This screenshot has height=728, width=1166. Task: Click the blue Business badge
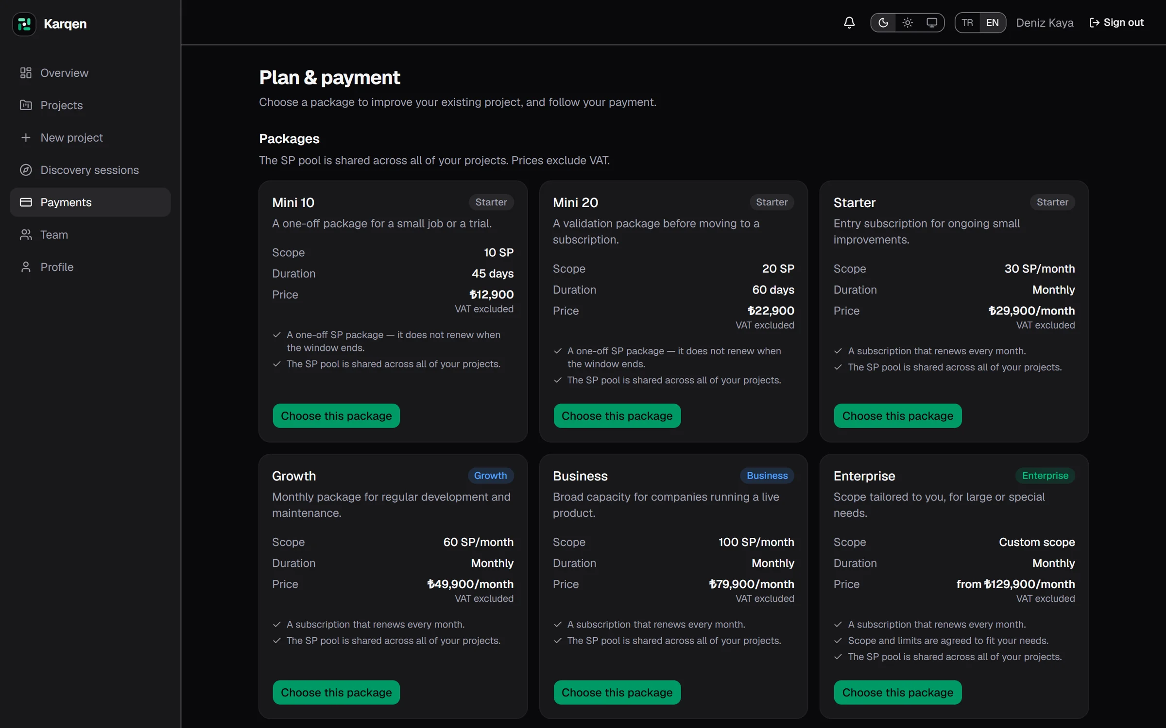pos(767,476)
